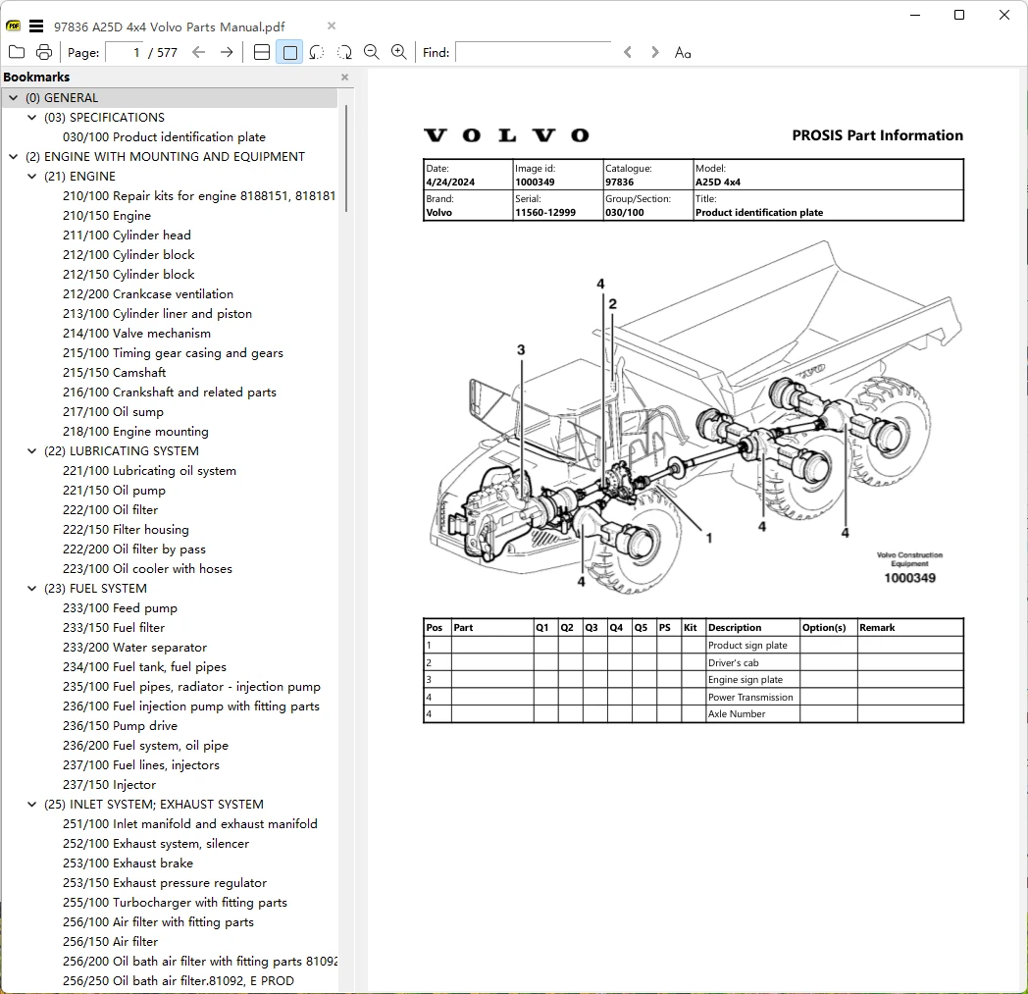The height and width of the screenshot is (994, 1028).
Task: Open 212/100 Cylinder block bookmark
Action: click(128, 254)
